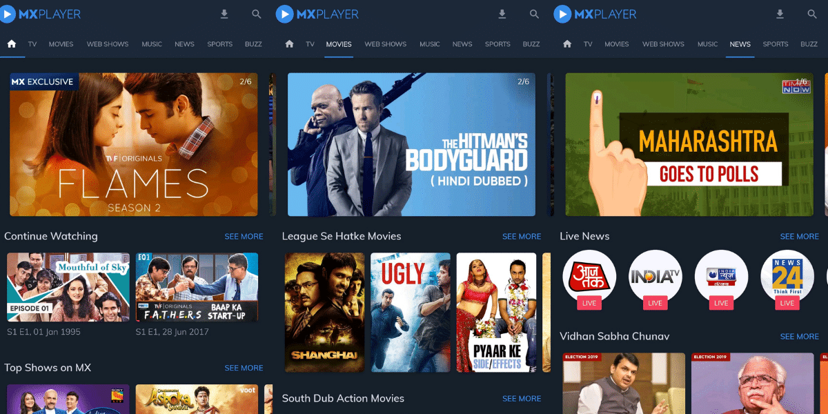The image size is (828, 414).
Task: See more of Continue Watching
Action: [x=244, y=237]
